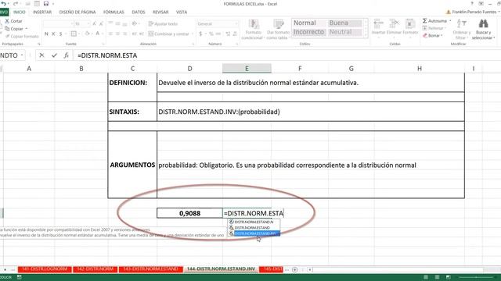The width and height of the screenshot is (501, 281).
Task: Click the Undo icon
Action: [x=3, y=4]
